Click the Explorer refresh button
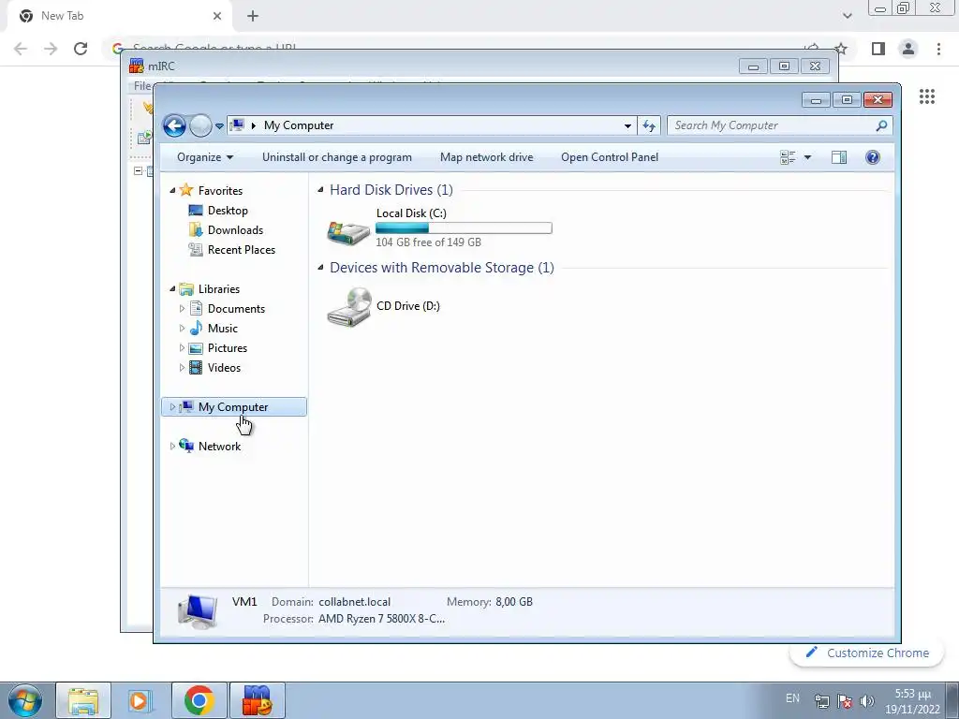The width and height of the screenshot is (959, 719). pyautogui.click(x=648, y=126)
